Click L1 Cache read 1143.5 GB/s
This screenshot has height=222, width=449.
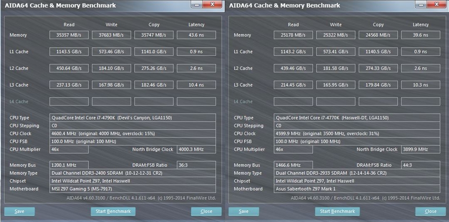click(x=69, y=52)
